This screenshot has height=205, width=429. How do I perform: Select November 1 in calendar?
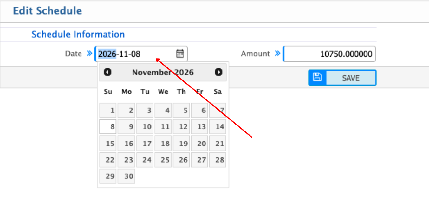108,111
